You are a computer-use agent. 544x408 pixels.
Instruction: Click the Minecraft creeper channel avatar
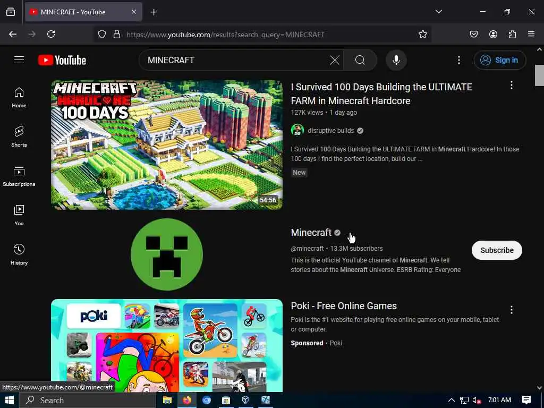[167, 254]
